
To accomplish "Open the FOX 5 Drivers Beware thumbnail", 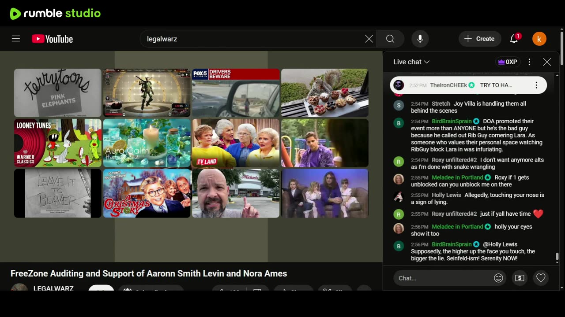I will click(x=236, y=93).
